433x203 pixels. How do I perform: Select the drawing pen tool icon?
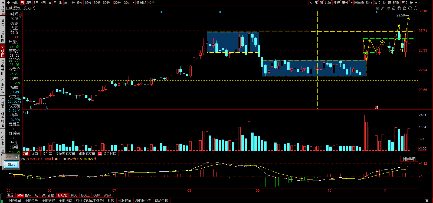(383, 8)
